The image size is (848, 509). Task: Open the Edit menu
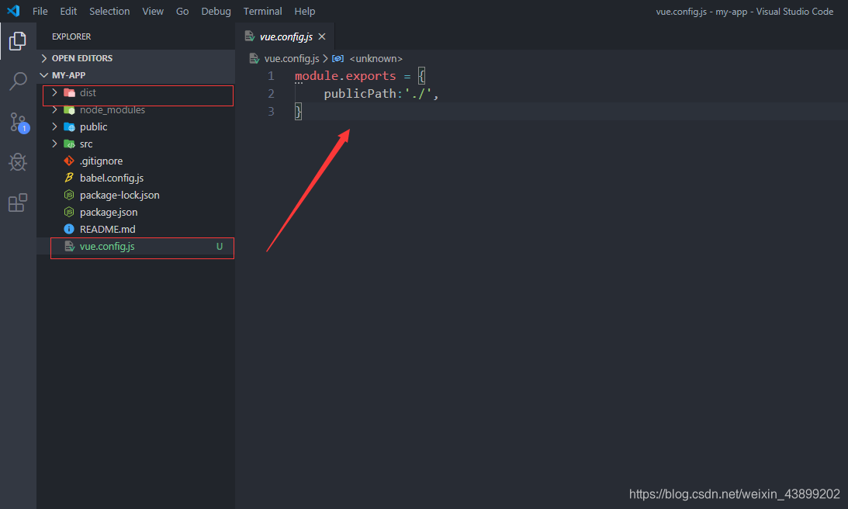[x=68, y=11]
